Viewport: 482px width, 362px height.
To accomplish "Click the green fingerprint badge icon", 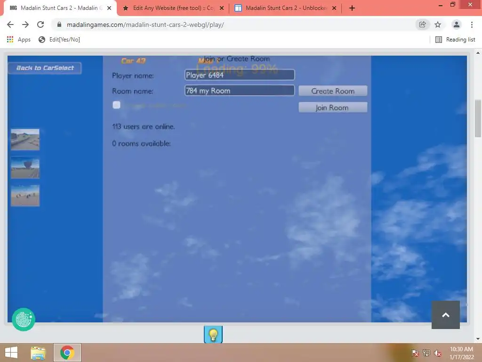I will tap(24, 319).
